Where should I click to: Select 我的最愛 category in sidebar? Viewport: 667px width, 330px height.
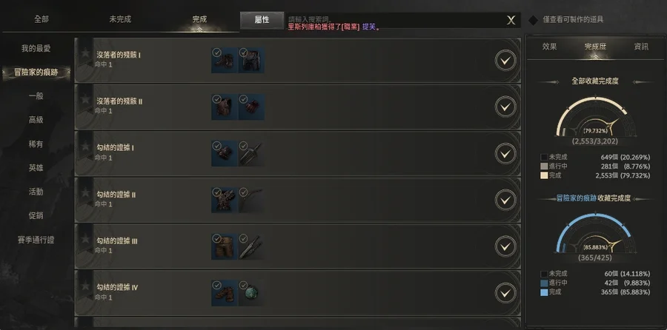pos(36,48)
